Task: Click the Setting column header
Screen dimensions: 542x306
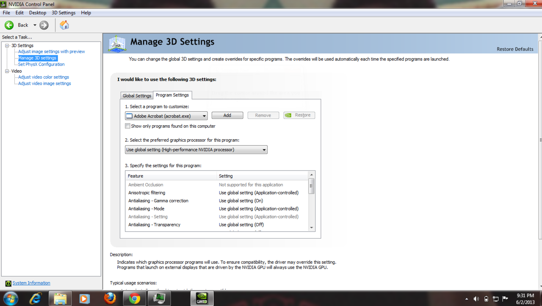Action: click(x=263, y=176)
